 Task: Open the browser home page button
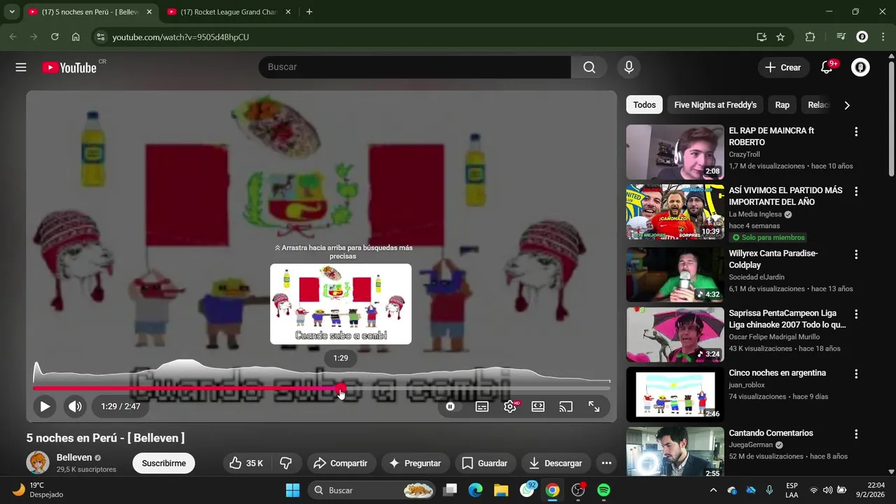pyautogui.click(x=76, y=37)
